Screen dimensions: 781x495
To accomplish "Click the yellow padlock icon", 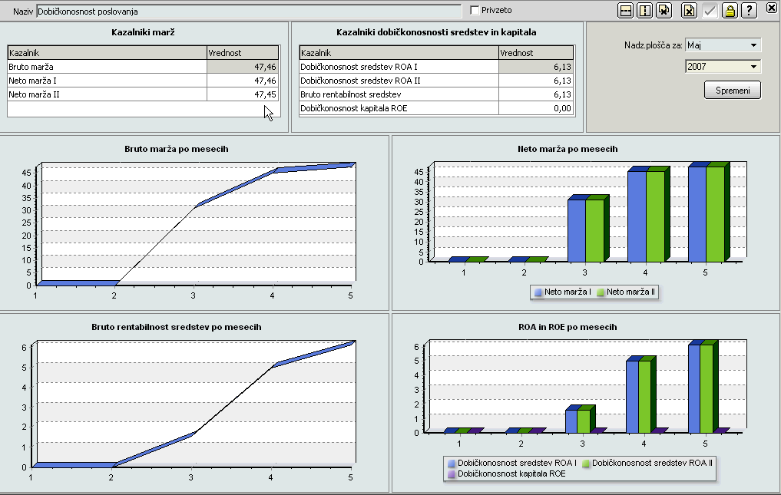I will coord(730,10).
